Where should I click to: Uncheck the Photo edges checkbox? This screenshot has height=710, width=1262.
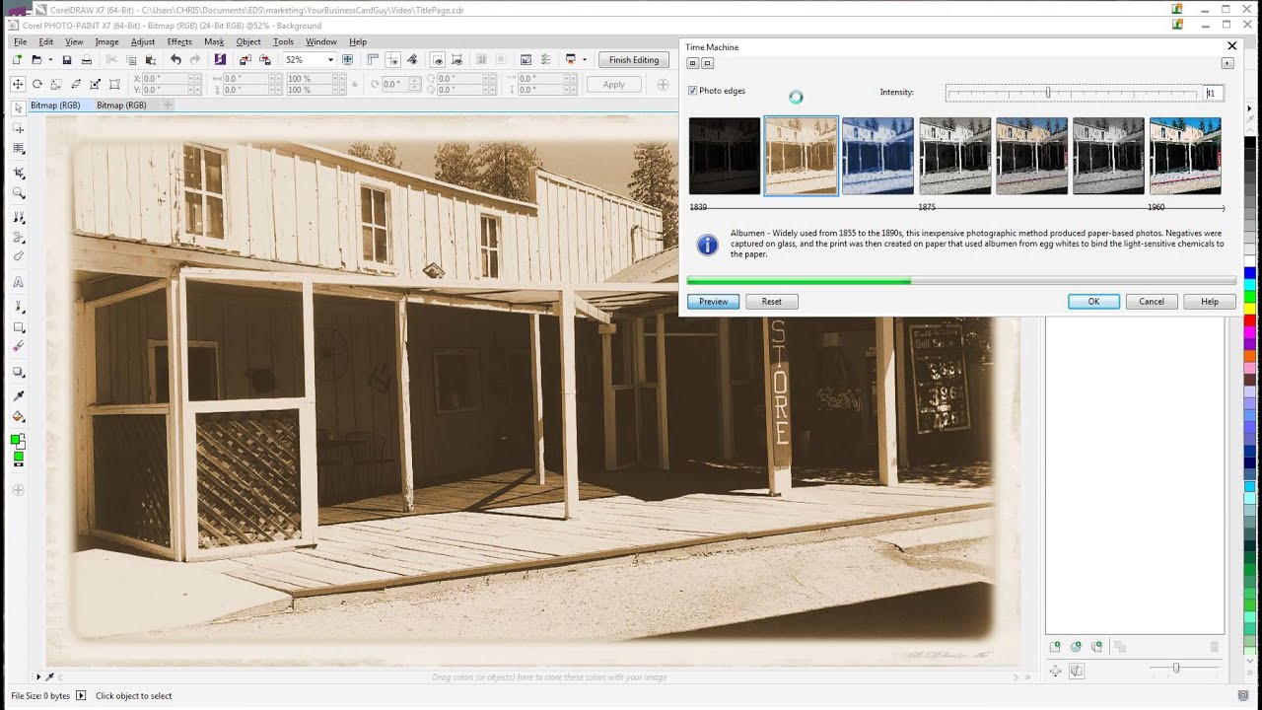[x=693, y=91]
